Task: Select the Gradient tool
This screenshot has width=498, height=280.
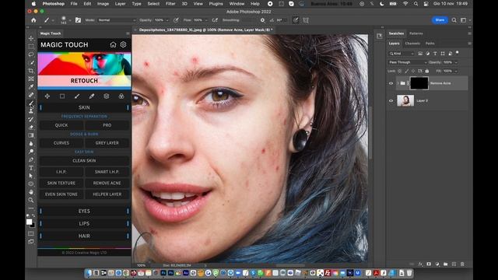Action: click(x=31, y=135)
